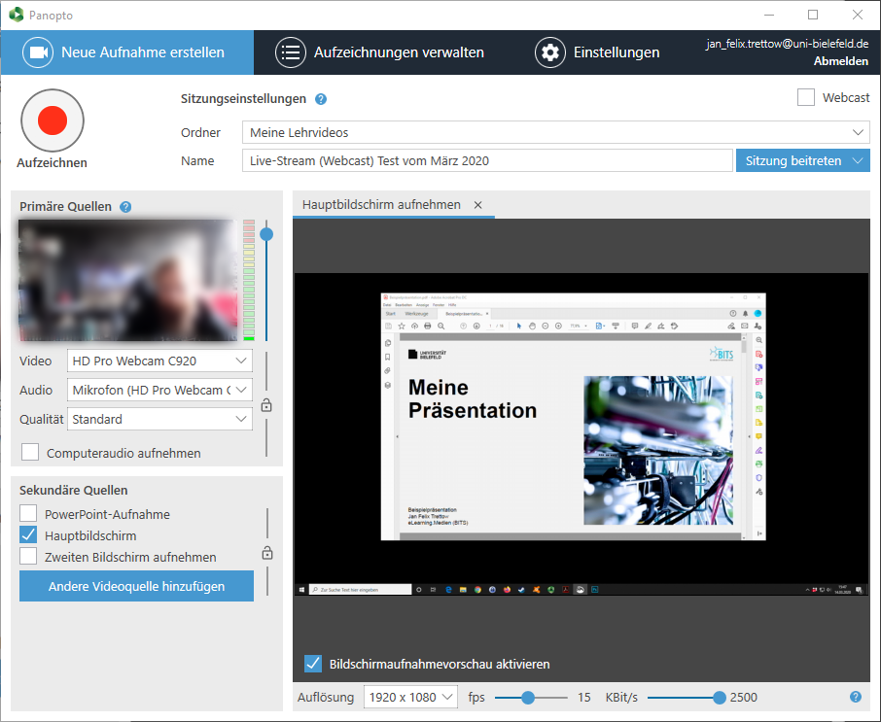The width and height of the screenshot is (881, 722).
Task: Expand the Video source dropdown
Action: [160, 361]
